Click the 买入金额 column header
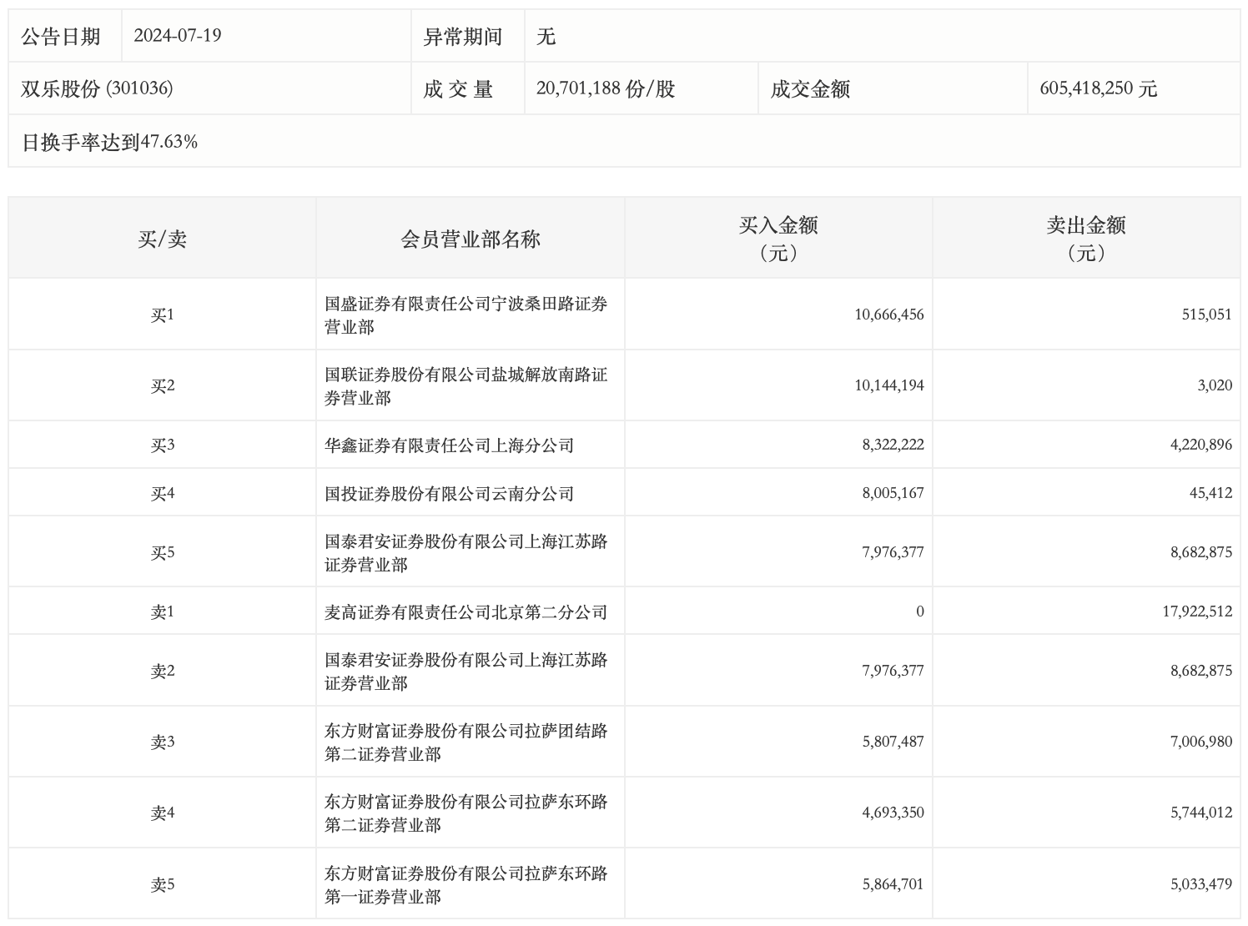Image resolution: width=1248 pixels, height=926 pixels. click(777, 238)
